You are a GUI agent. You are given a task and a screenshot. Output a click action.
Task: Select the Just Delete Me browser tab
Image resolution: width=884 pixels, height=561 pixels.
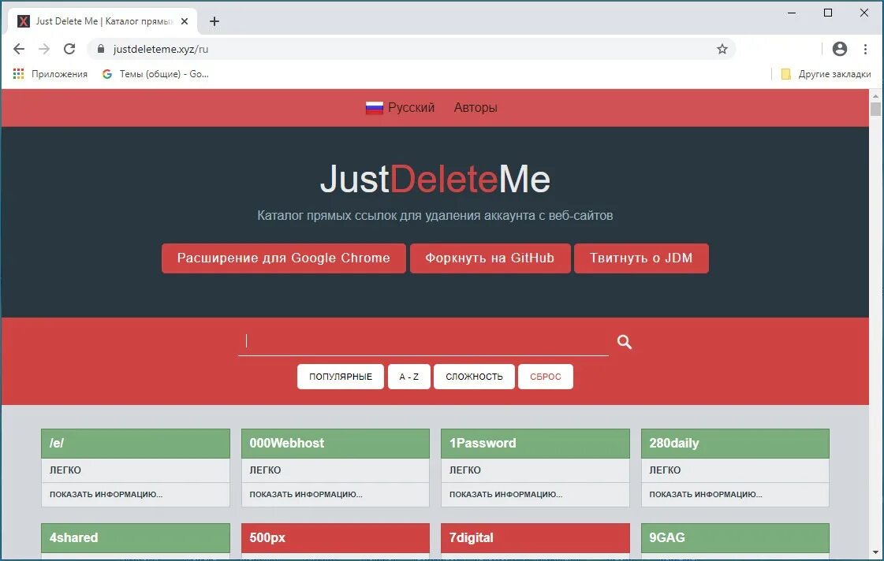point(103,21)
